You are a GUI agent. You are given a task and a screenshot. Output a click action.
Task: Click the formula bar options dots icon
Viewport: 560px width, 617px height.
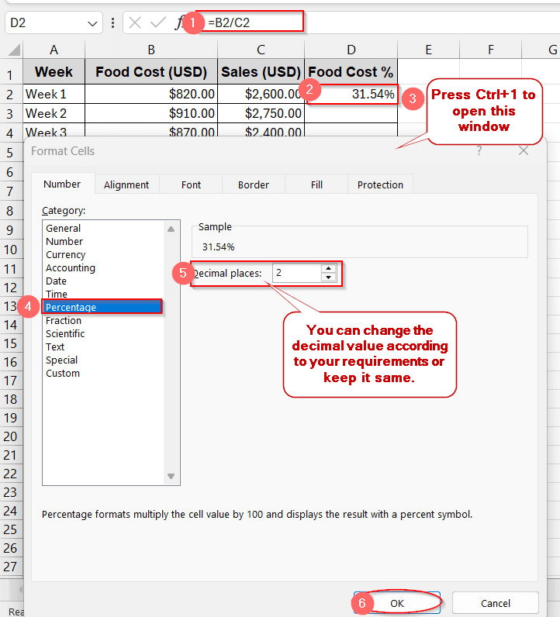pyautogui.click(x=113, y=23)
